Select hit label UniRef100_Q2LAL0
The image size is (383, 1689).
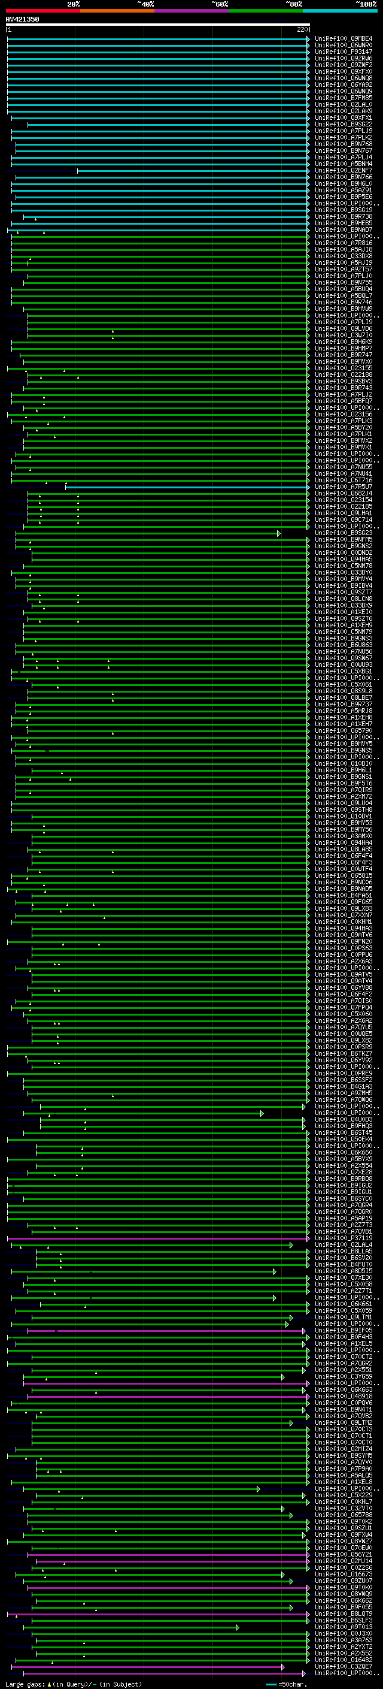pyautogui.click(x=344, y=104)
